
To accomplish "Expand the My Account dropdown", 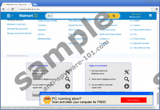I will point(135,17).
